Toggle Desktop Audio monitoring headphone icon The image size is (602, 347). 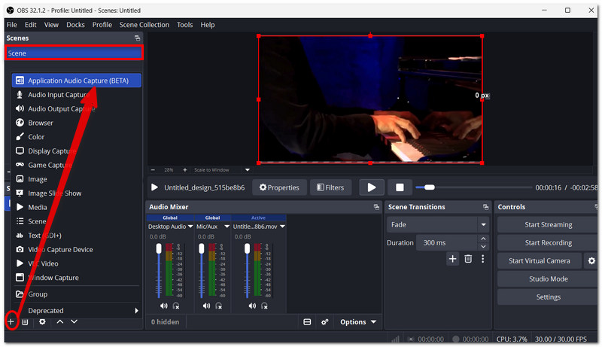click(176, 306)
